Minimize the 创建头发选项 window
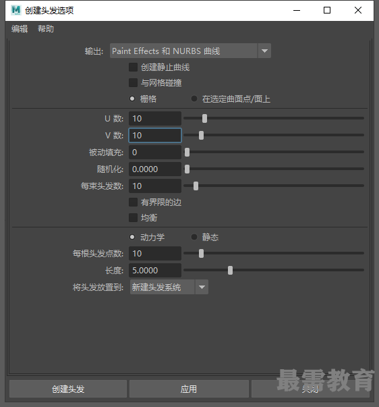Screen dimensions: 379x407 [297, 10]
